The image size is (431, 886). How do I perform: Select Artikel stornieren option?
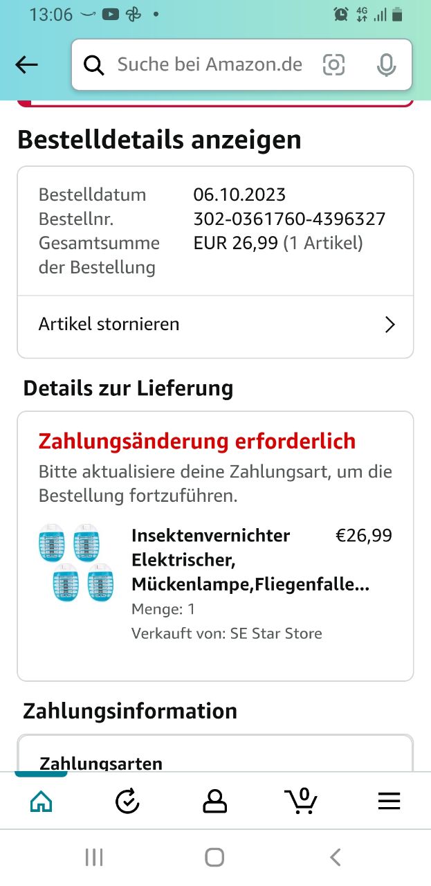[x=109, y=324]
